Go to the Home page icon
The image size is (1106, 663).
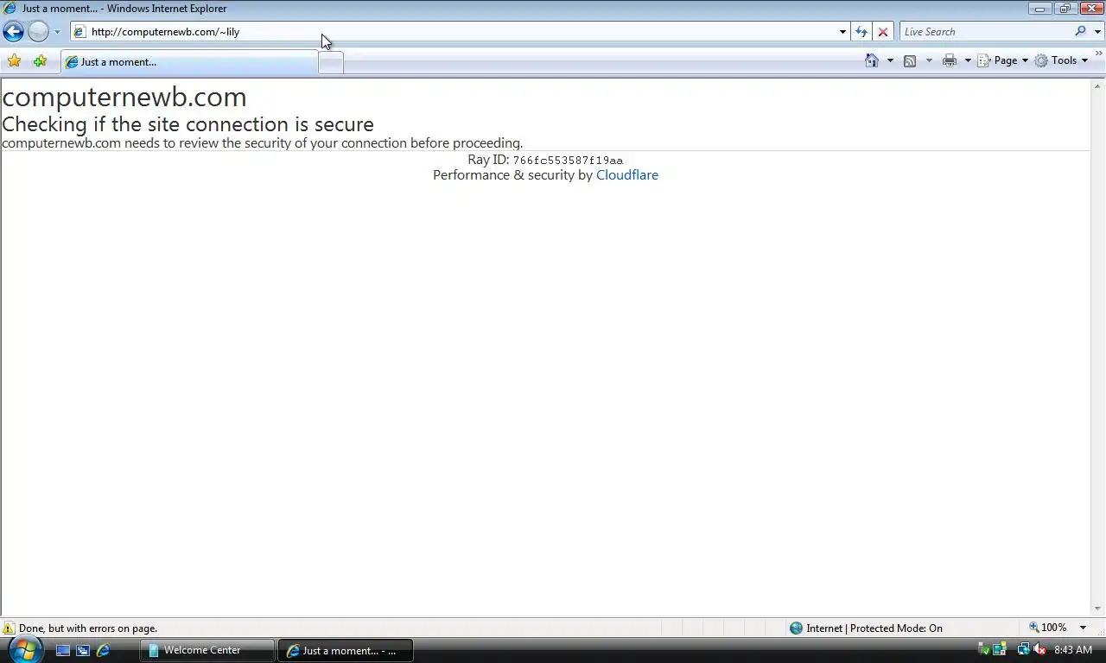[x=872, y=60]
